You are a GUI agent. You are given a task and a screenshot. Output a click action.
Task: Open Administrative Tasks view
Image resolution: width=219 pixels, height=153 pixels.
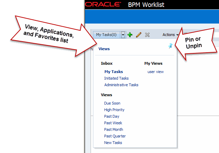[121, 85]
